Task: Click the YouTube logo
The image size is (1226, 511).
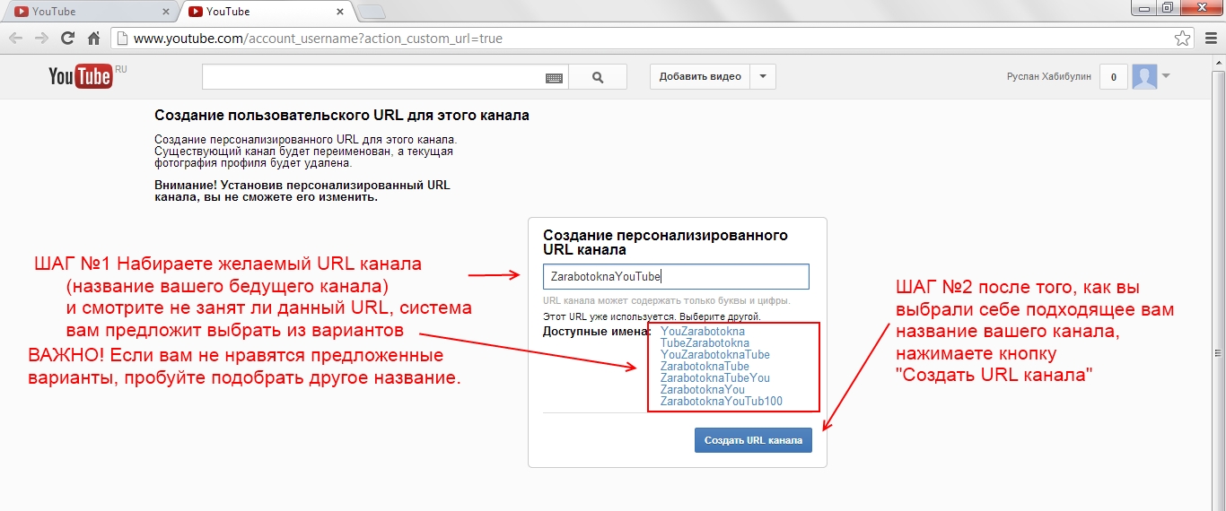Action: [x=81, y=76]
